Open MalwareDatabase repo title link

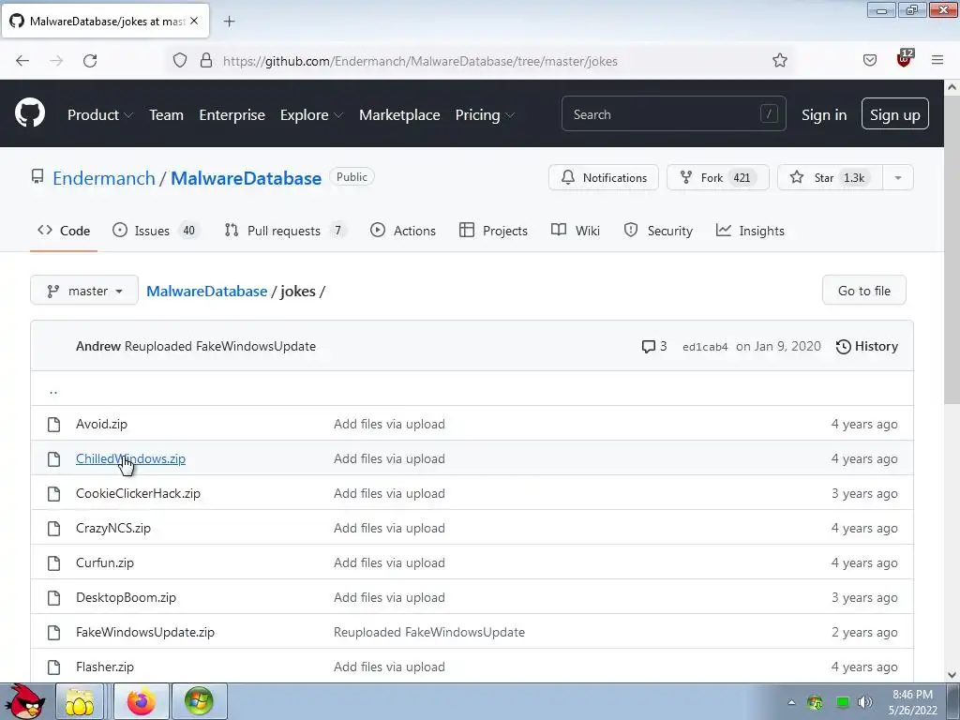tap(246, 178)
